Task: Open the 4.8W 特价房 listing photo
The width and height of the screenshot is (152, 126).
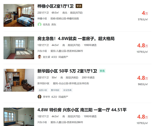Action: point(19,117)
